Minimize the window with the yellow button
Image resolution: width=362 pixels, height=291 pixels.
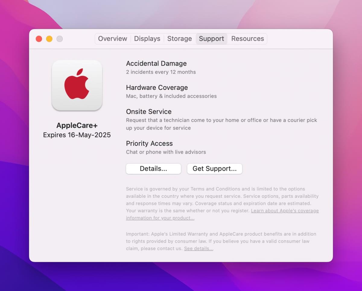click(49, 39)
